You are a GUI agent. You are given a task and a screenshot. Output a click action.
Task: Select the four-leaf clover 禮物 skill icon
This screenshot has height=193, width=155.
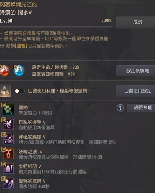pos(8,110)
